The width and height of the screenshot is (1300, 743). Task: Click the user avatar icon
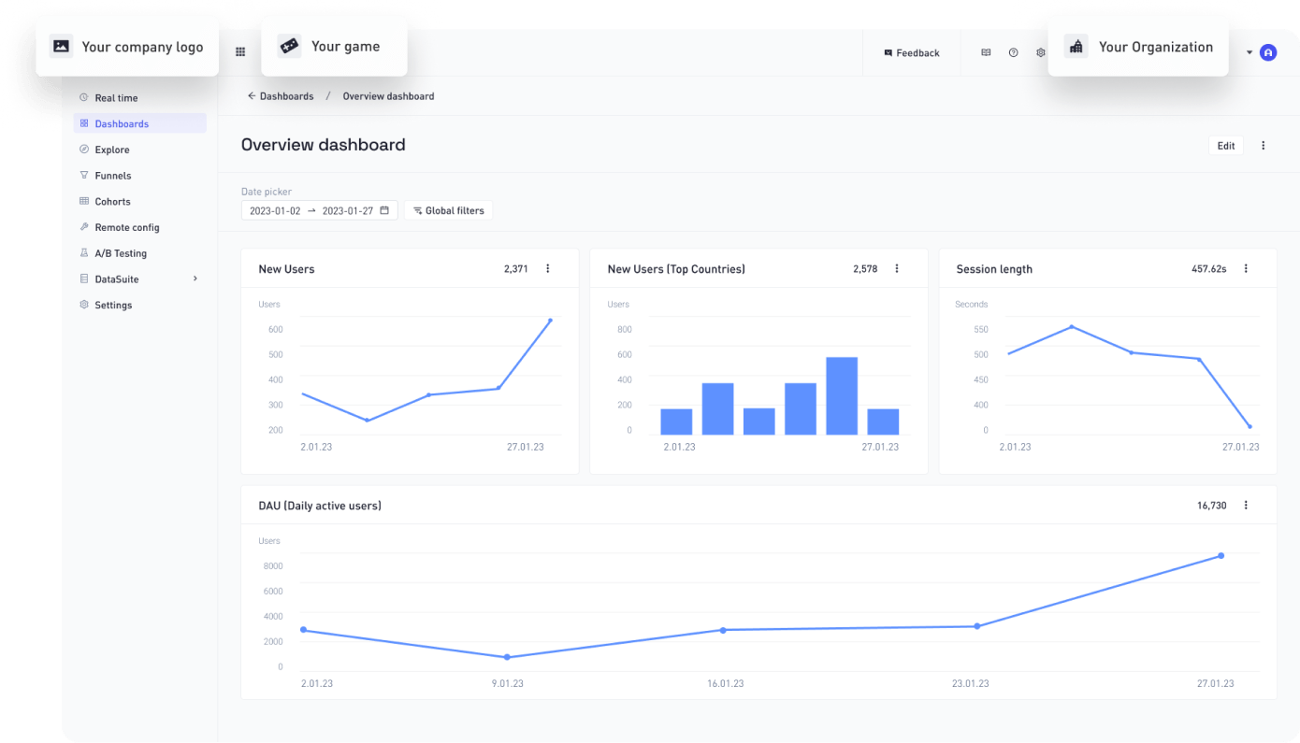click(1268, 53)
